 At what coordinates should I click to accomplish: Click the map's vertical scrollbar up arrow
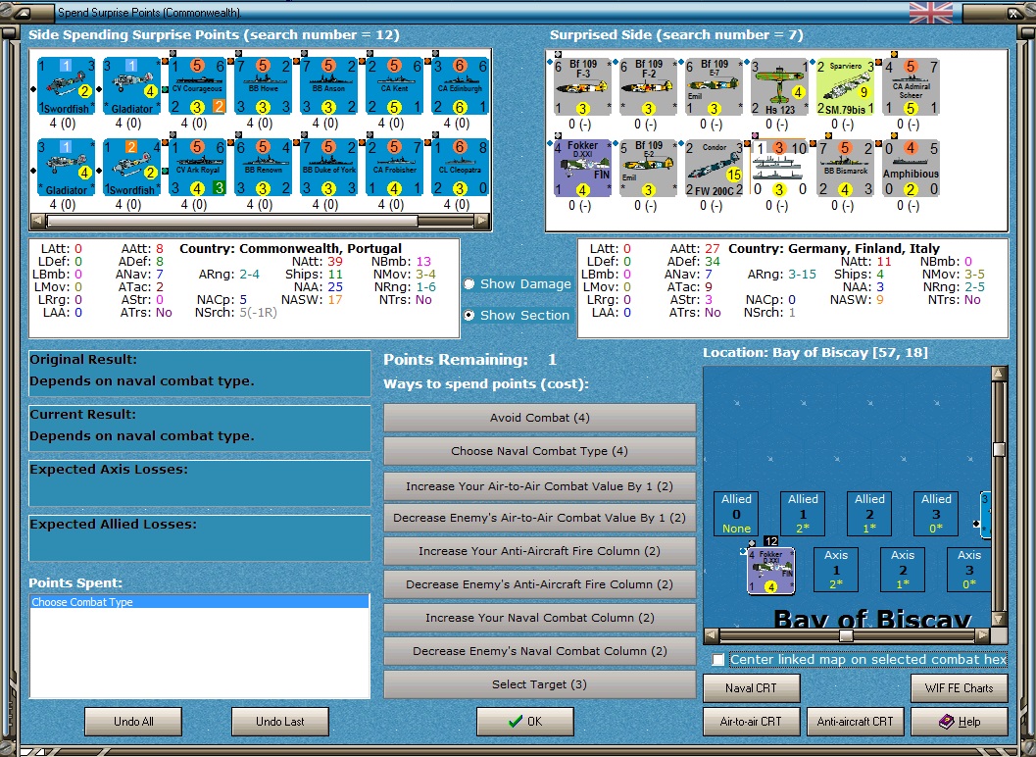pyautogui.click(x=999, y=374)
